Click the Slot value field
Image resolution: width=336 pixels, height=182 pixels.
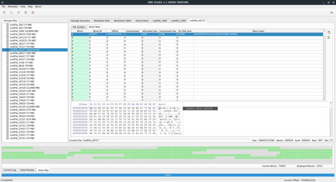coord(331,140)
